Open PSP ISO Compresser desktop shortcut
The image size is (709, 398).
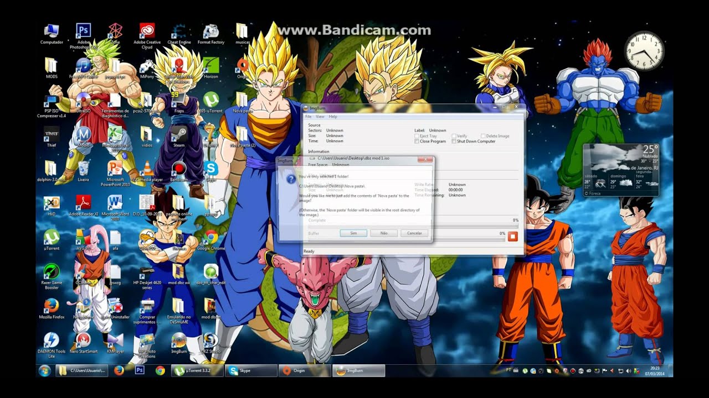coord(52,106)
